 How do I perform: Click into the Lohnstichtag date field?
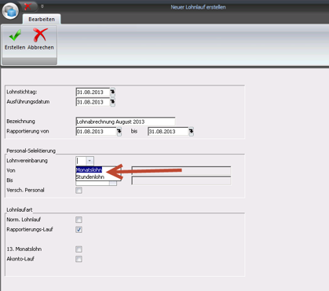click(x=93, y=92)
